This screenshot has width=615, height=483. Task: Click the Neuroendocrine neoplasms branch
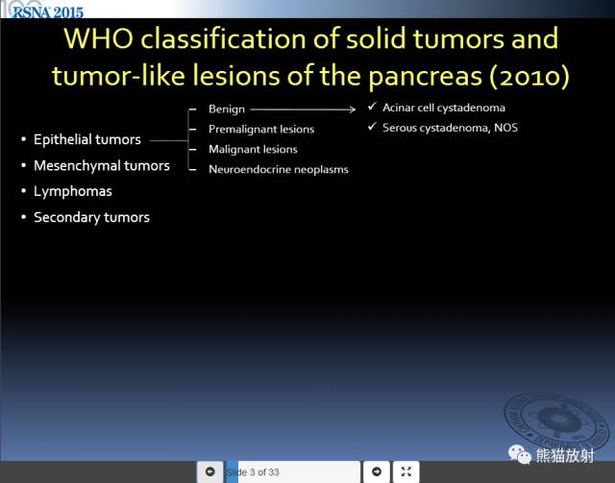[x=279, y=170]
